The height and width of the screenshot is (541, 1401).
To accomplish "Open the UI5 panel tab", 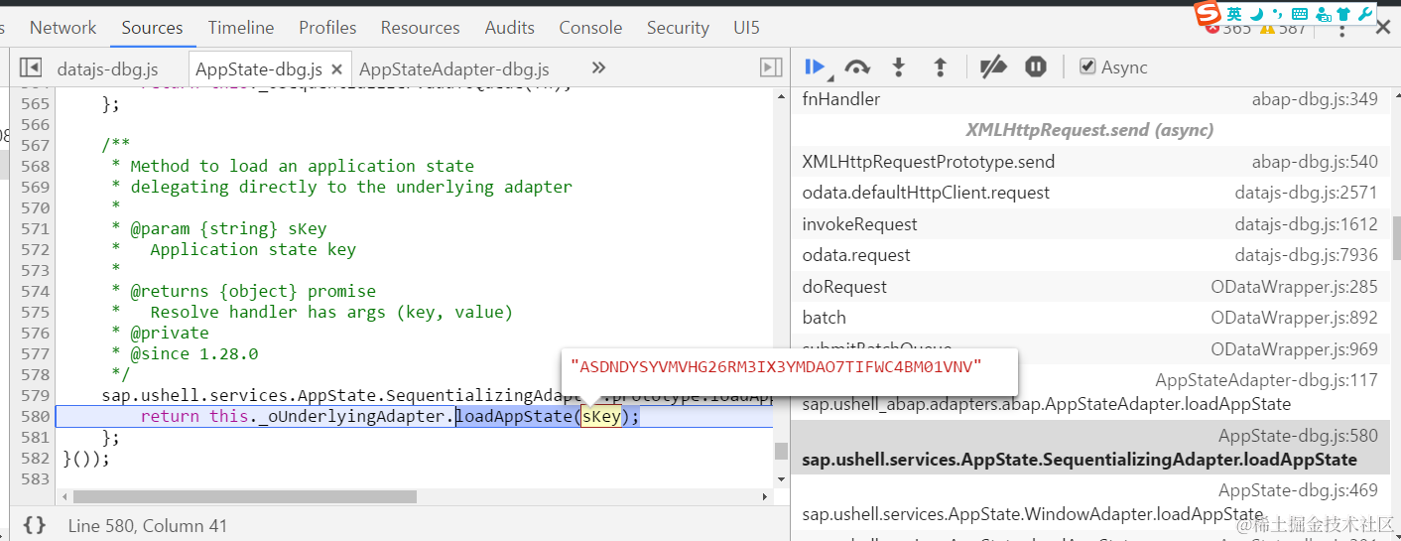I will tap(746, 28).
